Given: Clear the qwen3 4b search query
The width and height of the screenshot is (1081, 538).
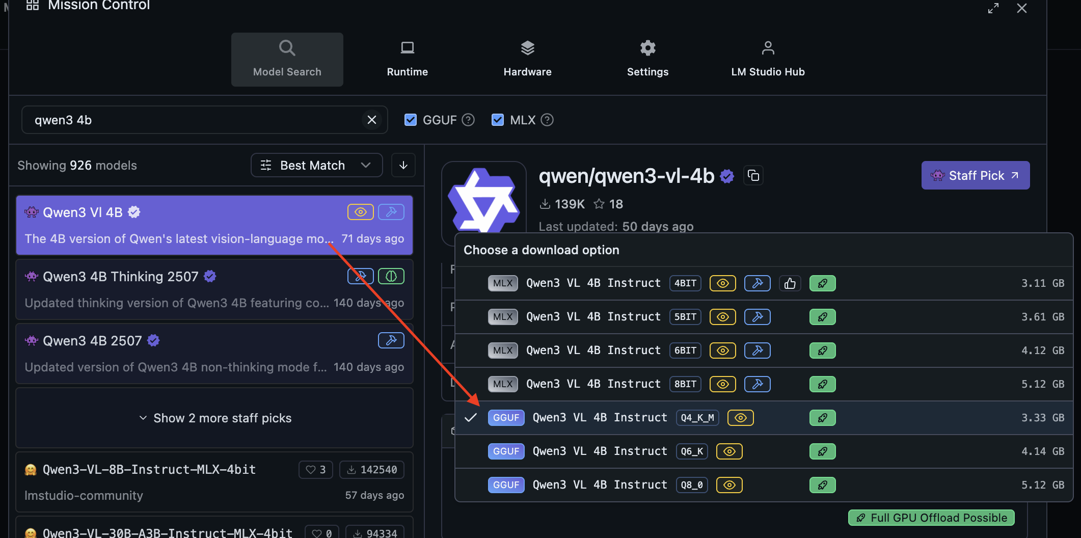Looking at the screenshot, I should (x=371, y=120).
